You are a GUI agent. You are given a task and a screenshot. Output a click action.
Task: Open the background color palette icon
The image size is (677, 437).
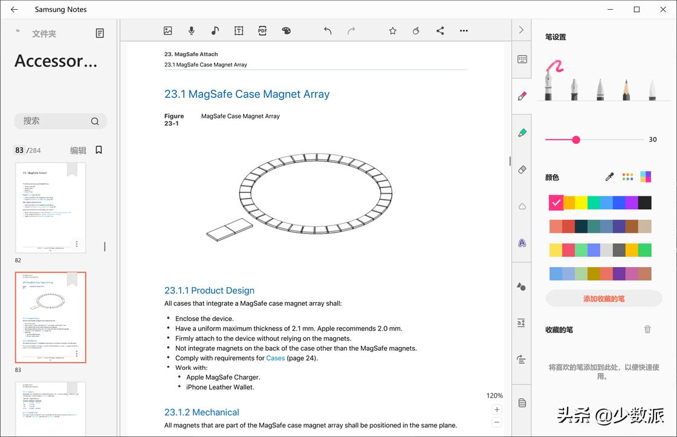click(x=287, y=31)
